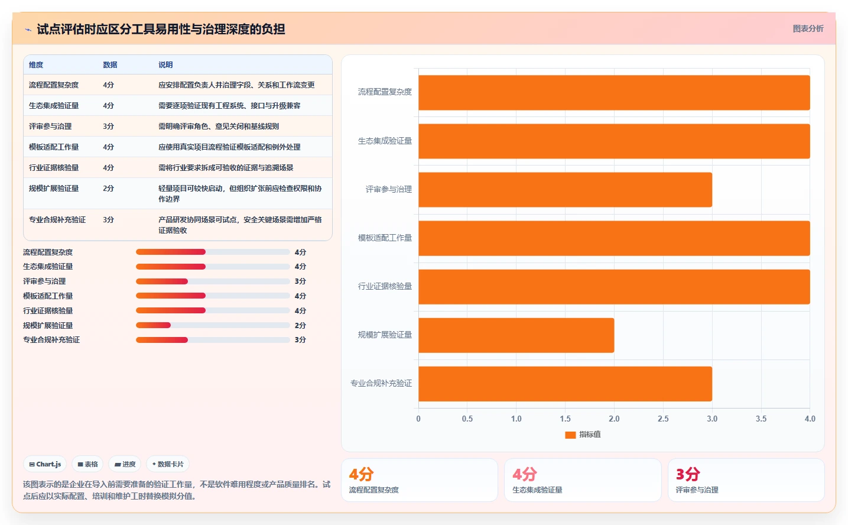
Task: Click the chart bar for 模板适配工作量
Action: click(x=614, y=238)
